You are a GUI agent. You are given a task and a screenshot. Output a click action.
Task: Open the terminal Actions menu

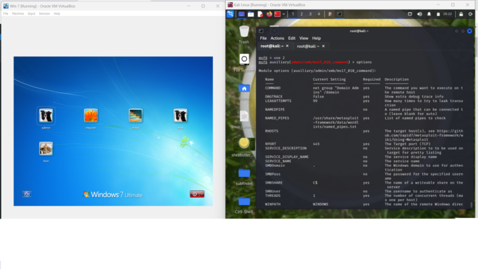point(277,38)
